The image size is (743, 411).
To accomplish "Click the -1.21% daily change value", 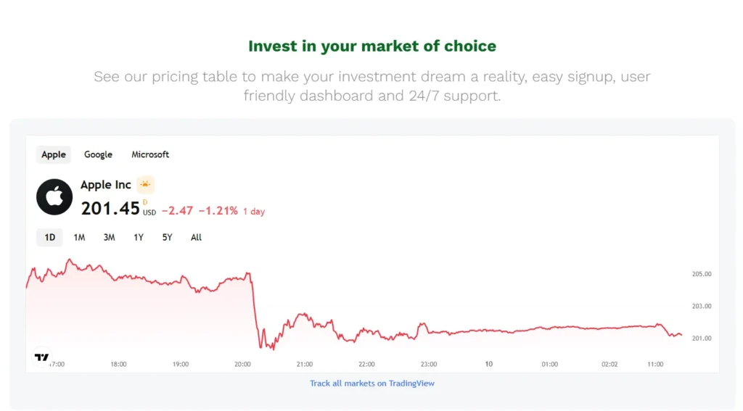I will tap(220, 211).
